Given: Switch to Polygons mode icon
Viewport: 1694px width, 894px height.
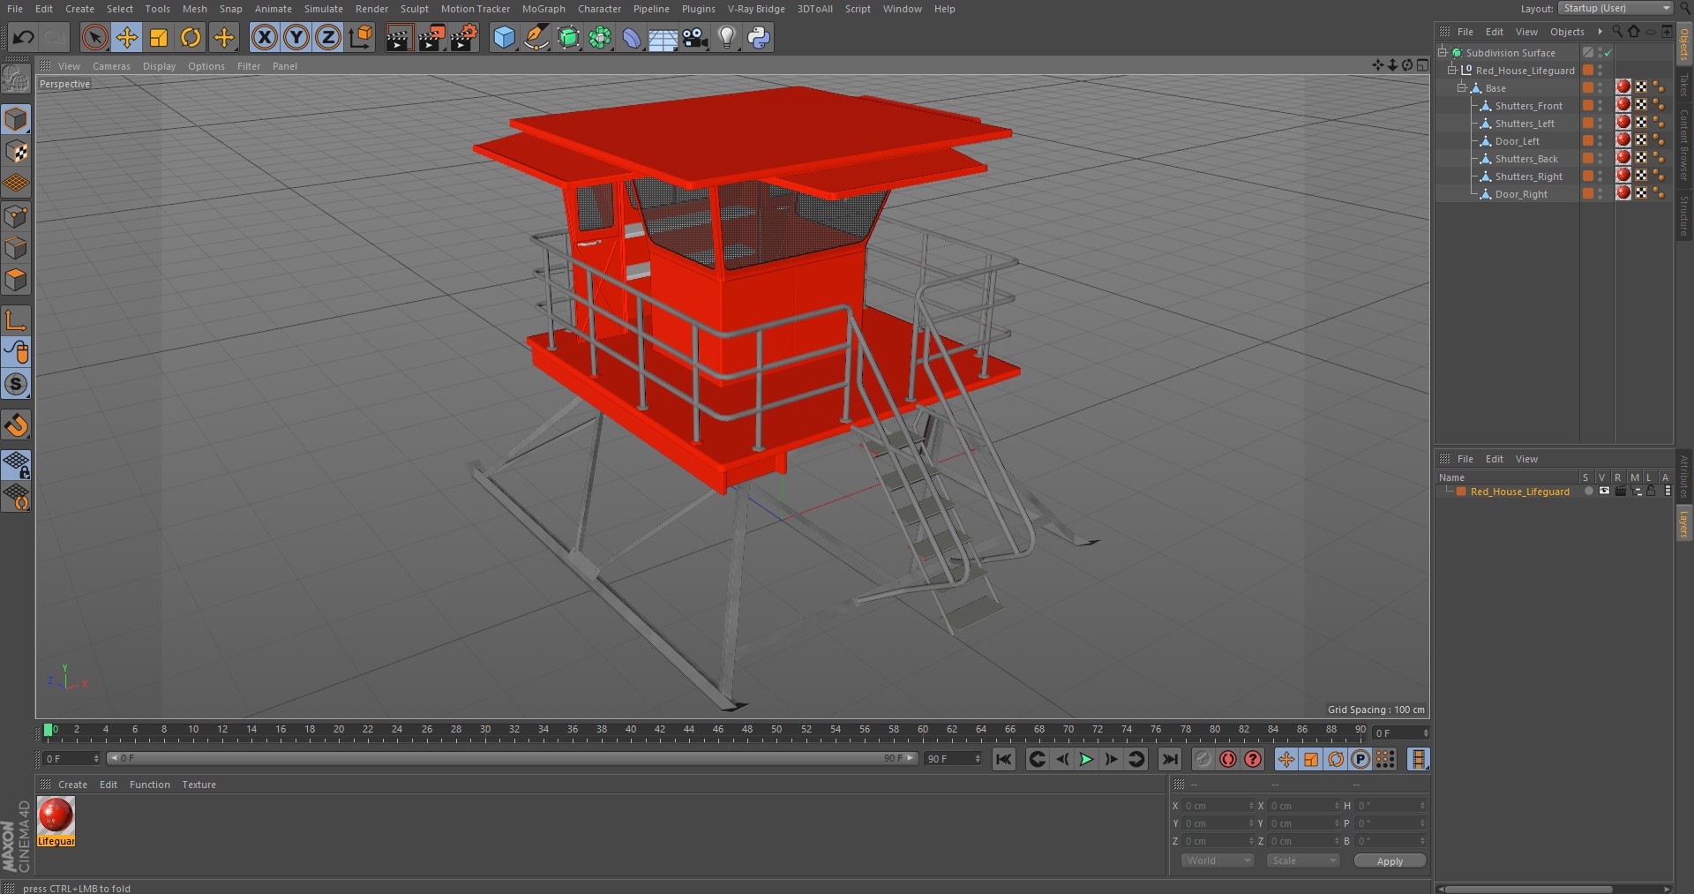Looking at the screenshot, I should pos(16,281).
